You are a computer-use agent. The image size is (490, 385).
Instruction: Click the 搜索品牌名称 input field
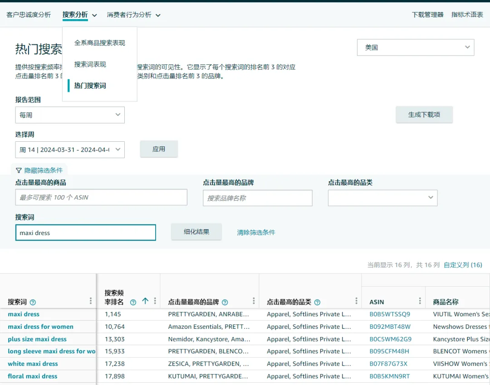(x=257, y=198)
